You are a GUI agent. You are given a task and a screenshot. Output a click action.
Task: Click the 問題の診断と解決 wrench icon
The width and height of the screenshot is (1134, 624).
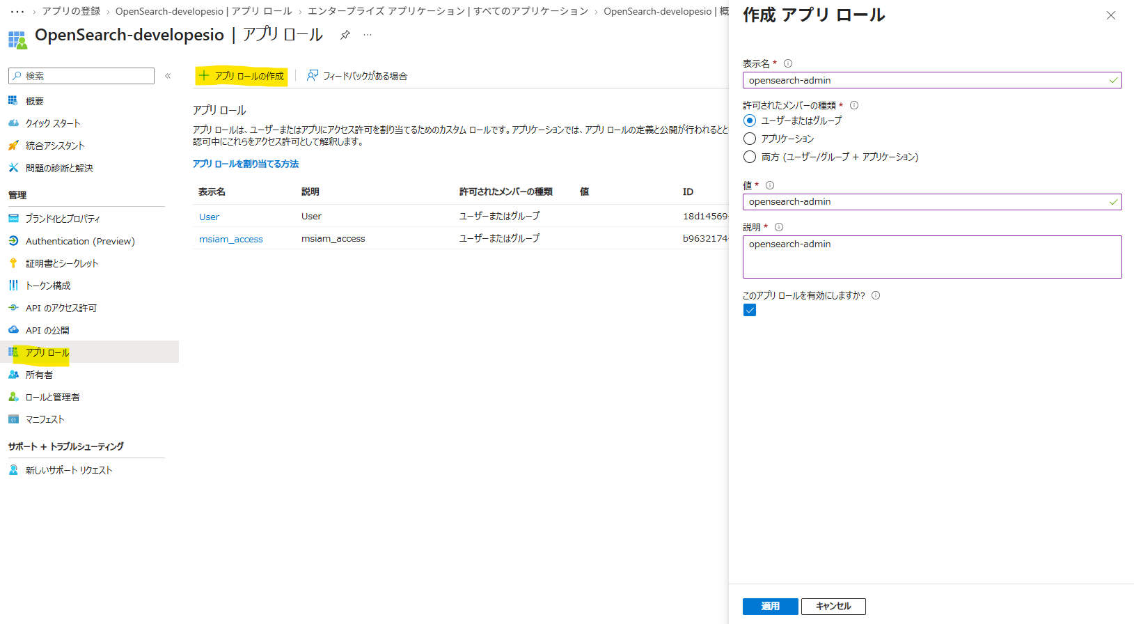coord(13,168)
